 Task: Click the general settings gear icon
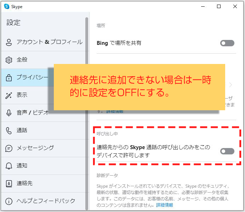coord(9,60)
